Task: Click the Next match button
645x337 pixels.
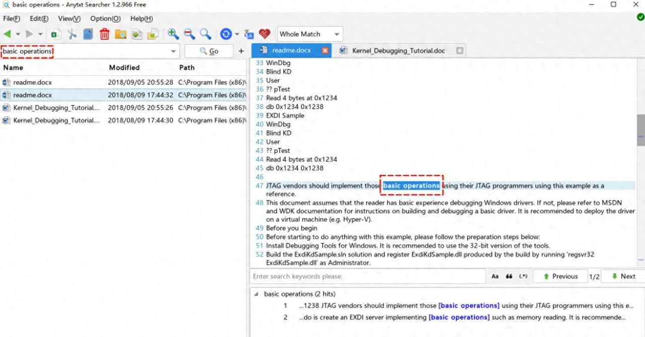Action: pos(623,276)
